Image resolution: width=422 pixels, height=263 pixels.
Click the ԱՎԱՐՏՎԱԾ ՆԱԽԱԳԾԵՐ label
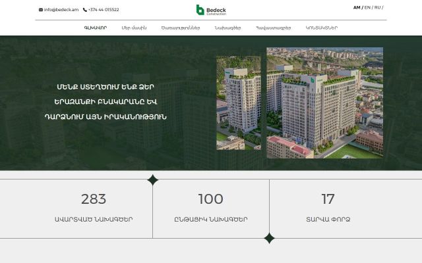[94, 219]
